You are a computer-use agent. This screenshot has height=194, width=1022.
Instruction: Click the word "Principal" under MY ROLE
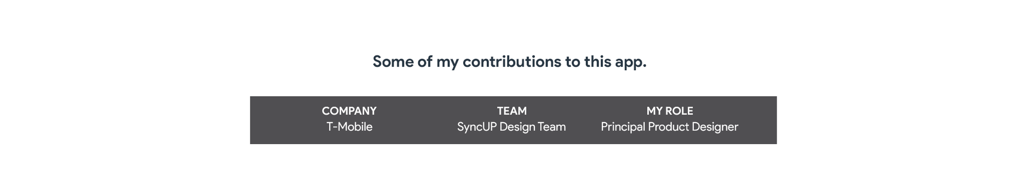click(x=623, y=127)
